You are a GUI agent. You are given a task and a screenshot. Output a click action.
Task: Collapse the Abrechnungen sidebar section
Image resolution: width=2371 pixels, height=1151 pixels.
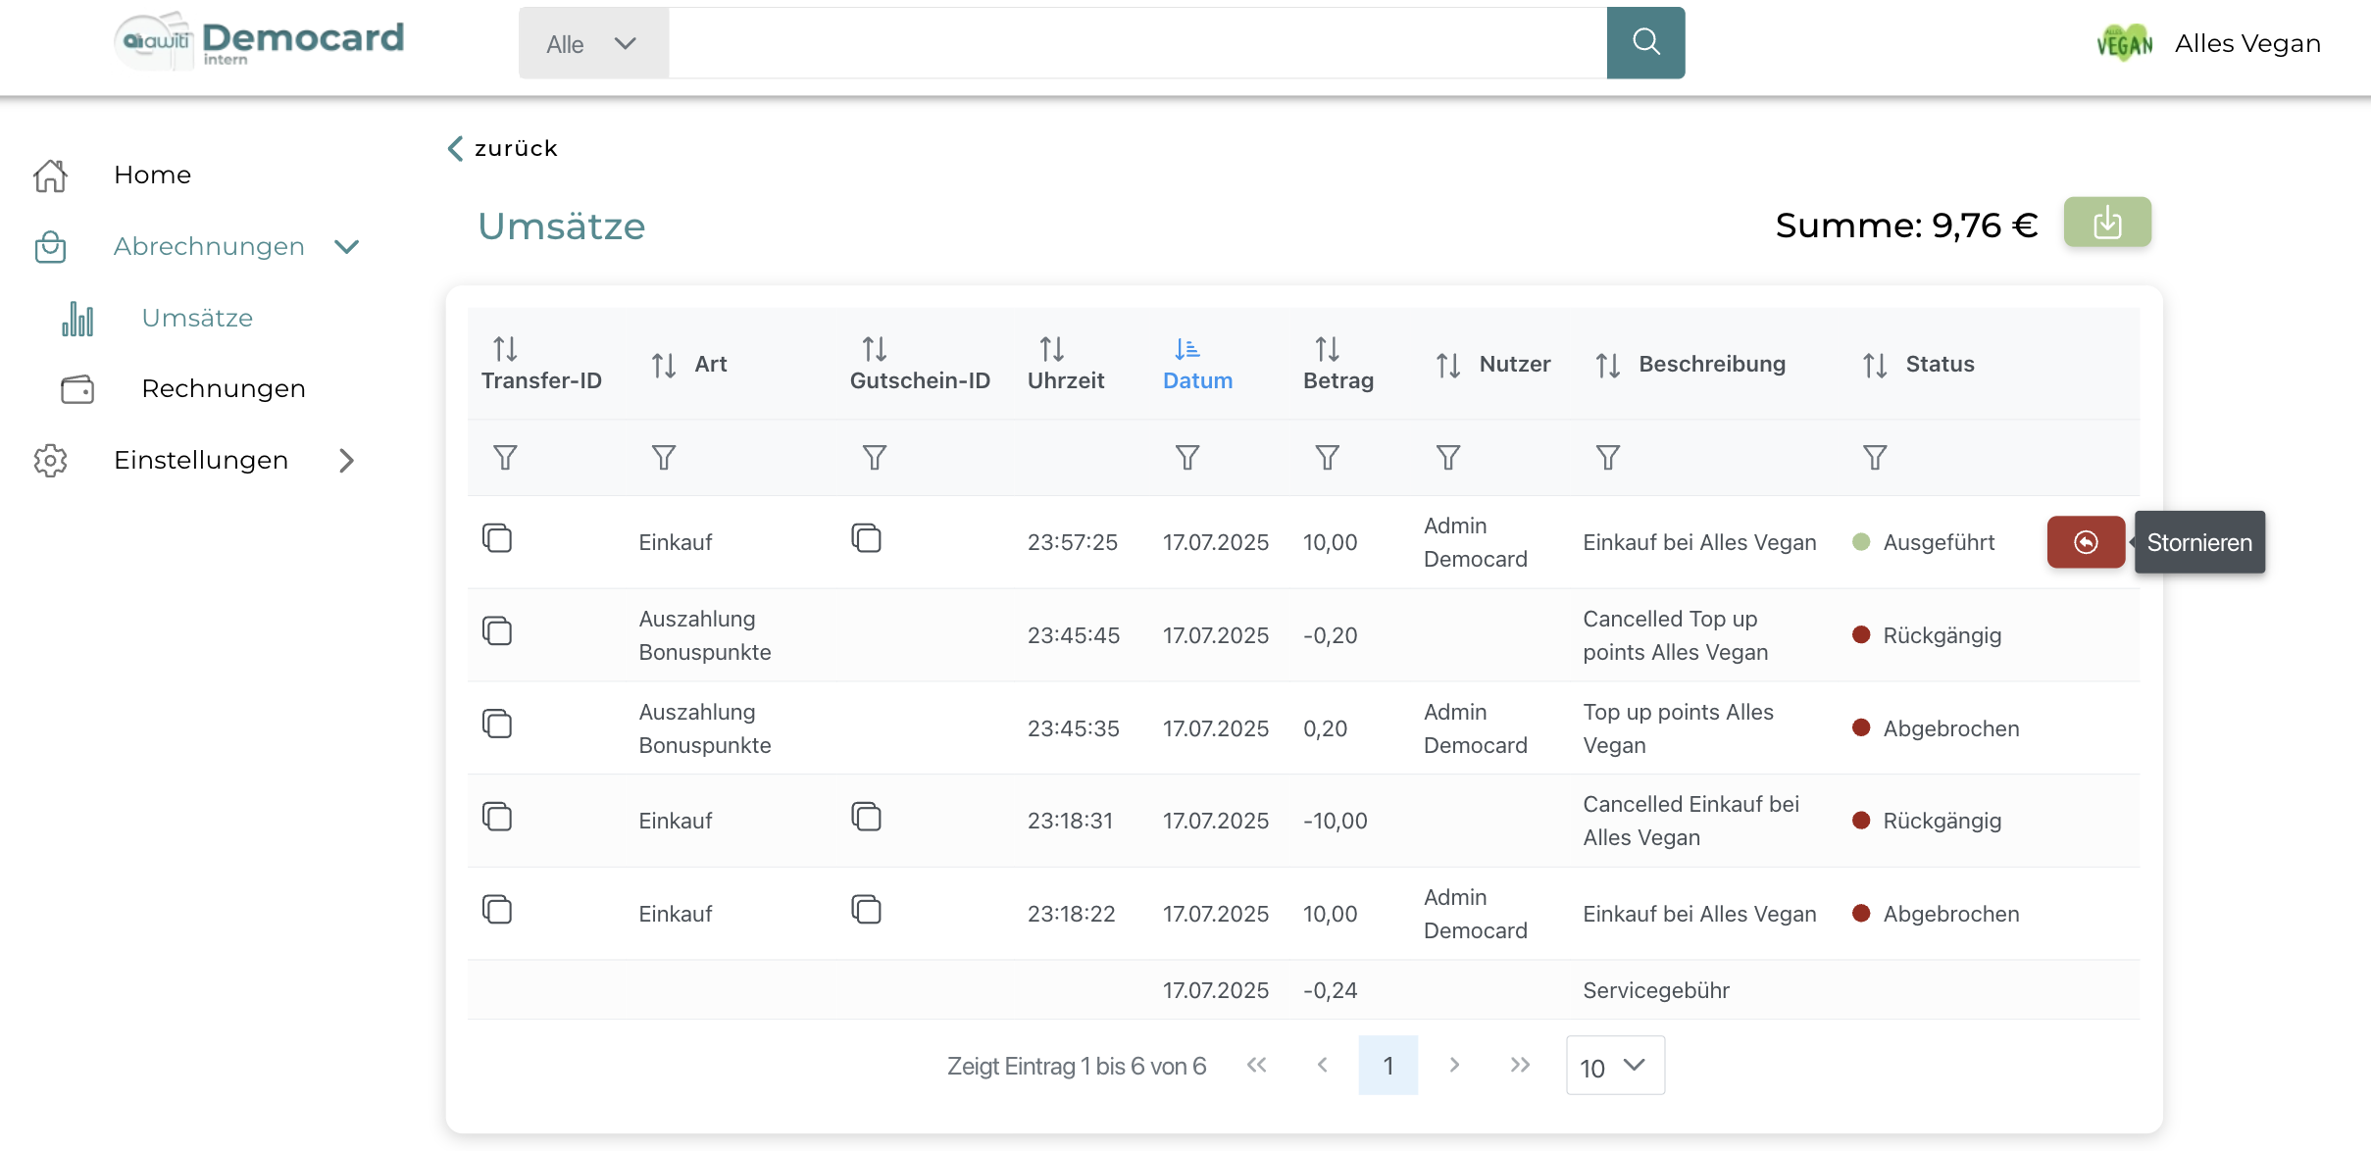pyautogui.click(x=347, y=246)
